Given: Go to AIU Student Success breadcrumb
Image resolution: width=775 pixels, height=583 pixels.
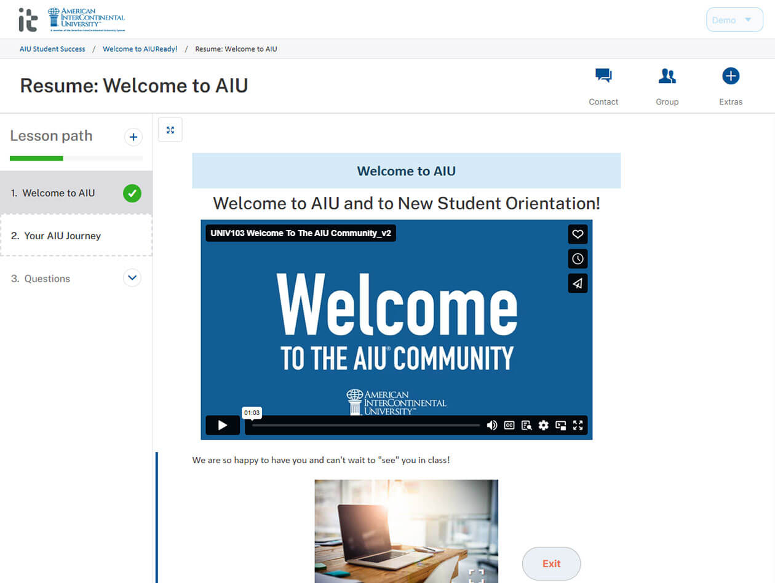Looking at the screenshot, I should point(52,49).
